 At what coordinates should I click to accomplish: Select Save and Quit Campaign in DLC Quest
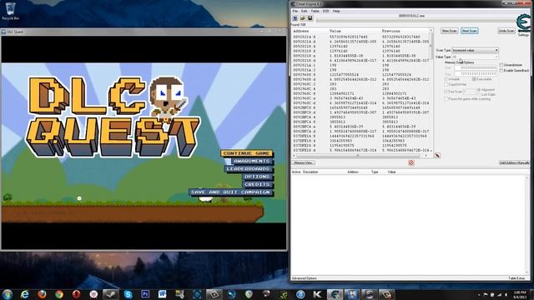[231, 192]
